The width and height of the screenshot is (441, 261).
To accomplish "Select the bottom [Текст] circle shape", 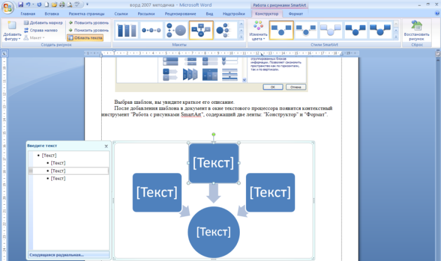I will tap(214, 232).
